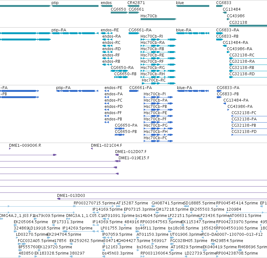267x258 pixels.
Task: Click the CG43986-RA transcript
Action: [228, 52]
